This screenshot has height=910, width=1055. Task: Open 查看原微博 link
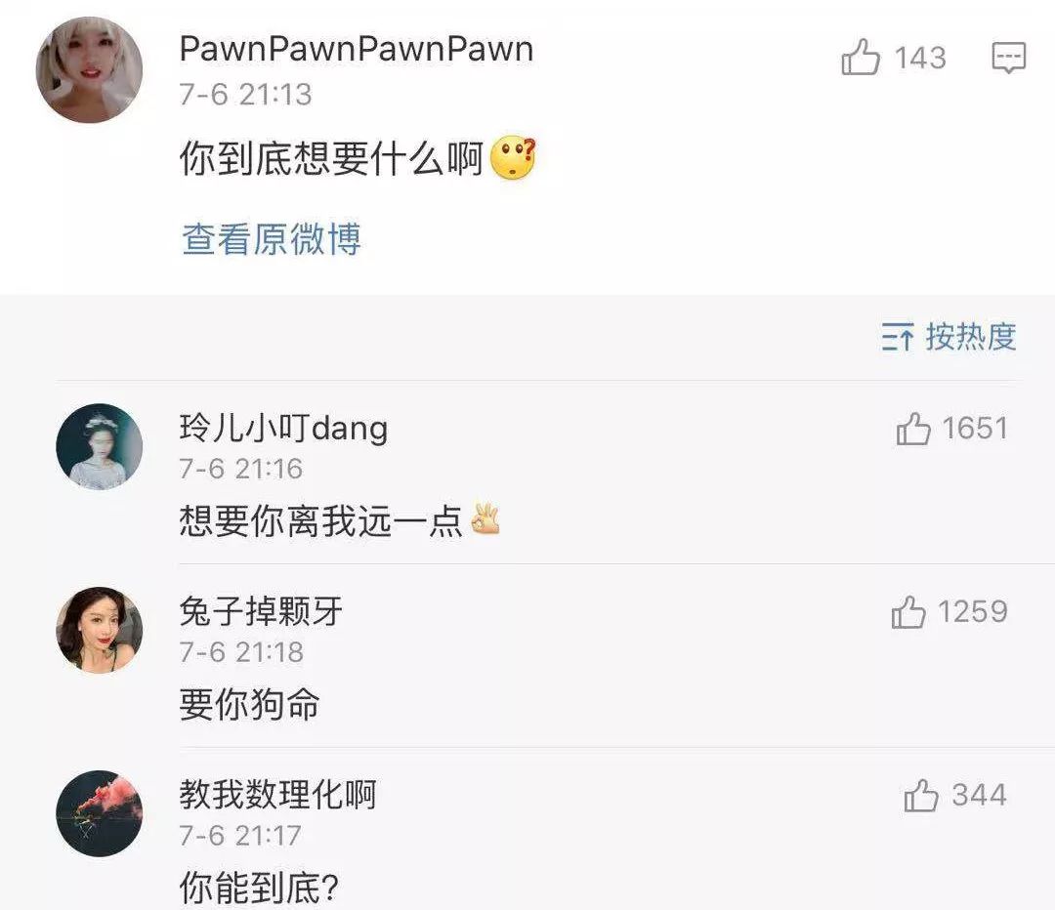coord(272,239)
